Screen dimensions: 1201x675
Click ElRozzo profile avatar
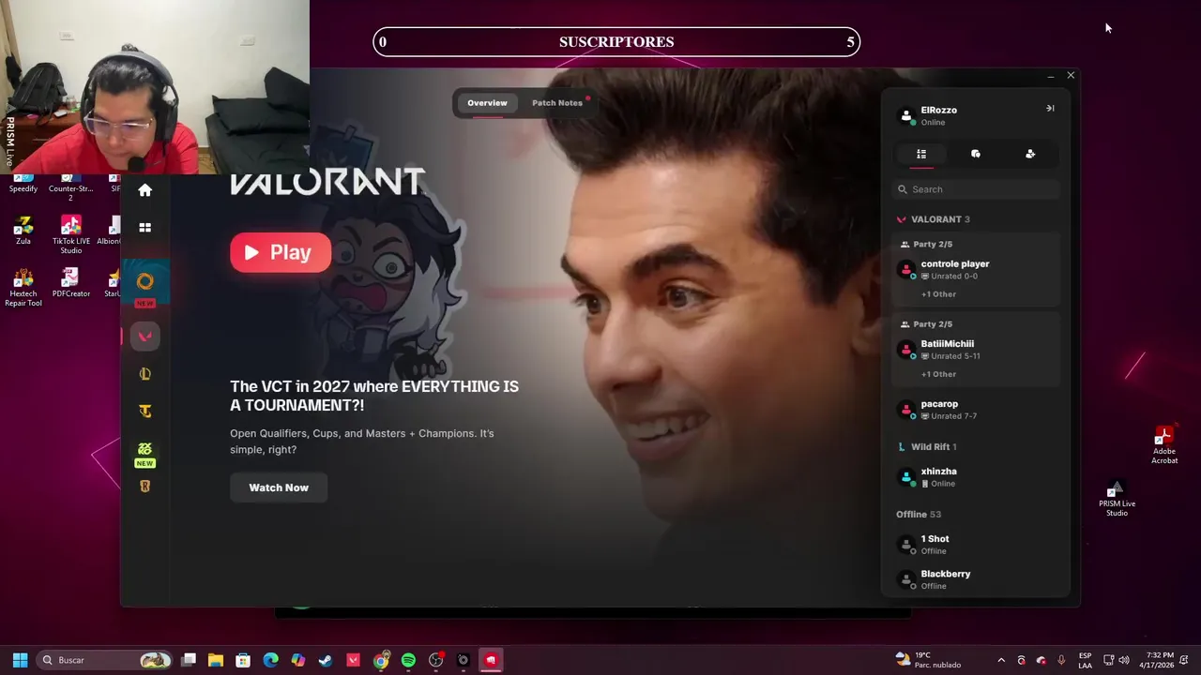[x=906, y=116]
